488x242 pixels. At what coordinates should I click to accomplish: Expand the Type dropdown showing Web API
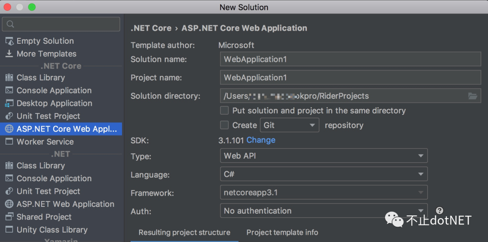click(x=323, y=156)
